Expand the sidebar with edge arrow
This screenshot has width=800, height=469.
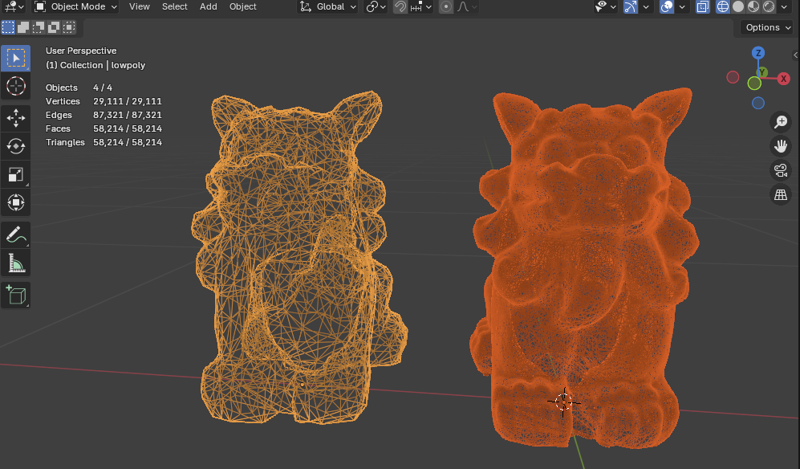tap(795, 55)
